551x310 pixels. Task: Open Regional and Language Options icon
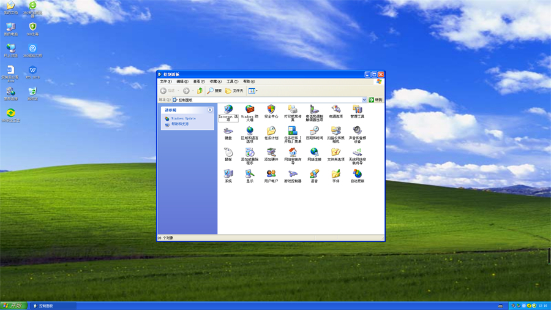pyautogui.click(x=250, y=134)
